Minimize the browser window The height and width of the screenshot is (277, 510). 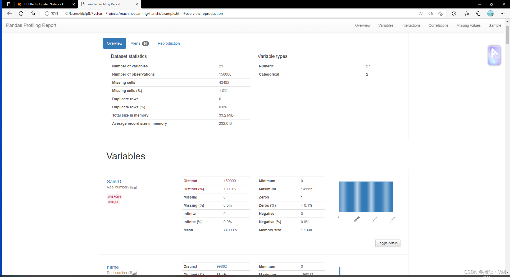click(480, 4)
